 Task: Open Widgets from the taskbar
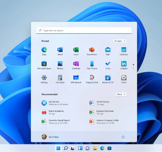(x=80, y=148)
